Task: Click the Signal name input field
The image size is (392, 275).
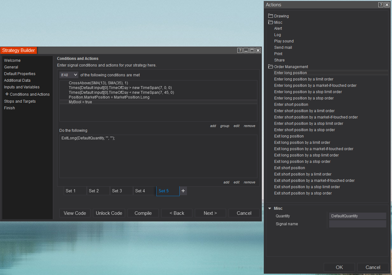Action: (x=358, y=224)
